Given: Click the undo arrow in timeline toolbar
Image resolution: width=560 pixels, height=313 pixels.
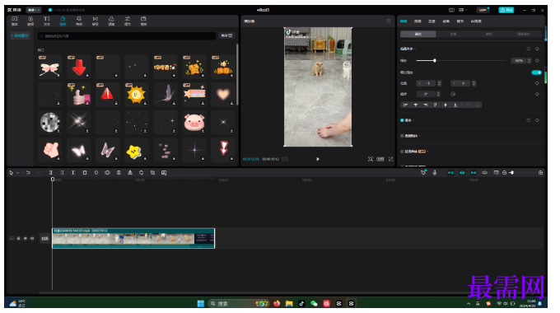Looking at the screenshot, I should point(28,173).
